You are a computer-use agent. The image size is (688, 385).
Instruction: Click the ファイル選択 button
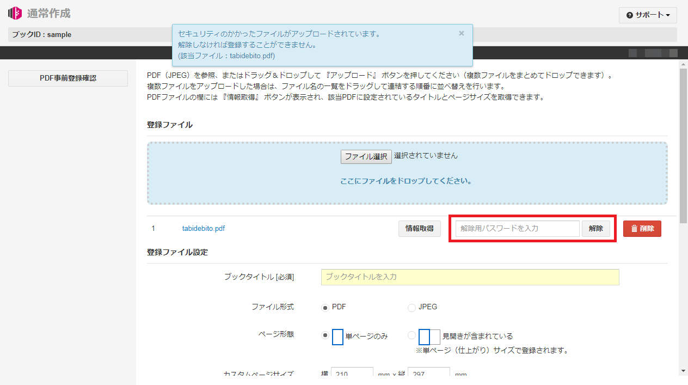pyautogui.click(x=366, y=156)
